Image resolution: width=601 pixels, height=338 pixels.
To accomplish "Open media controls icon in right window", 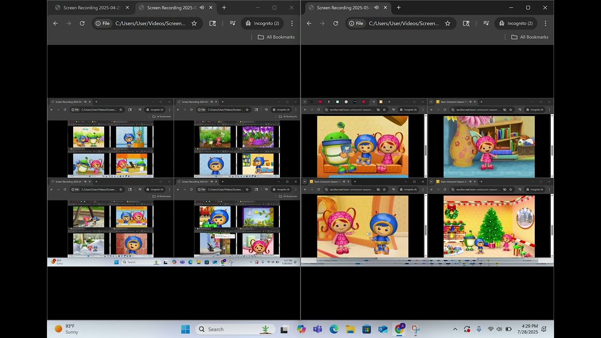I will click(486, 23).
